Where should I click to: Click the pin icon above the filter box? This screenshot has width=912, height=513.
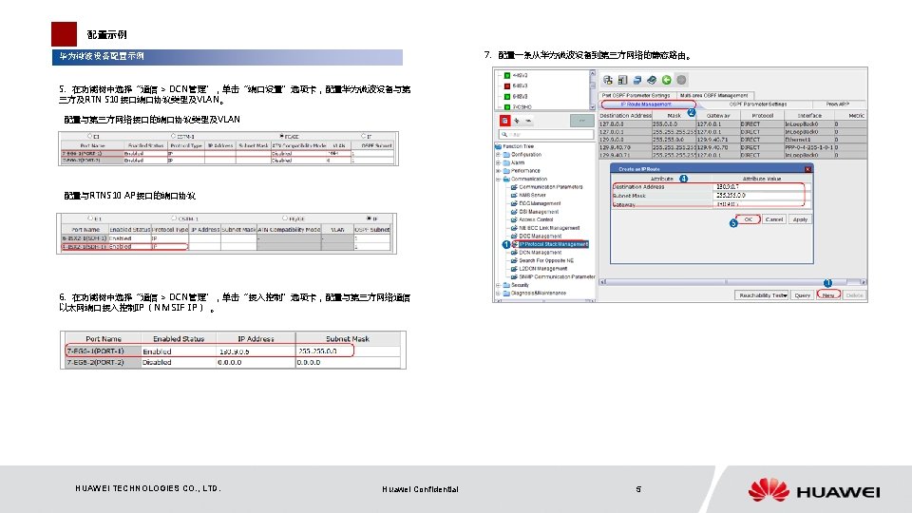tap(517, 121)
